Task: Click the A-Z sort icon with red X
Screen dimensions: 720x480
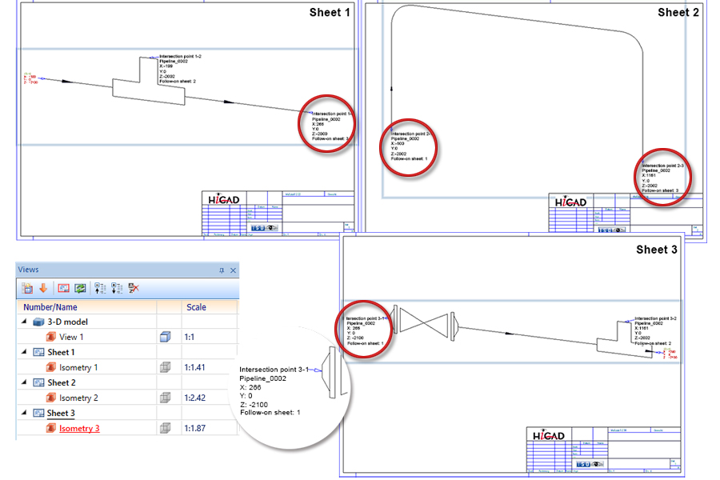Action: 134,289
